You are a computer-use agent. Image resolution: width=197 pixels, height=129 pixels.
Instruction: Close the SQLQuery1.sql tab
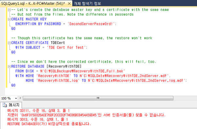69,4
